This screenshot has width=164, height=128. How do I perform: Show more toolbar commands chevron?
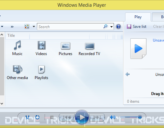(x=12, y=27)
